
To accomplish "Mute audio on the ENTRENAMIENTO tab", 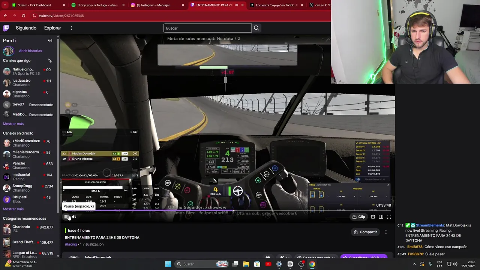I will (x=236, y=5).
